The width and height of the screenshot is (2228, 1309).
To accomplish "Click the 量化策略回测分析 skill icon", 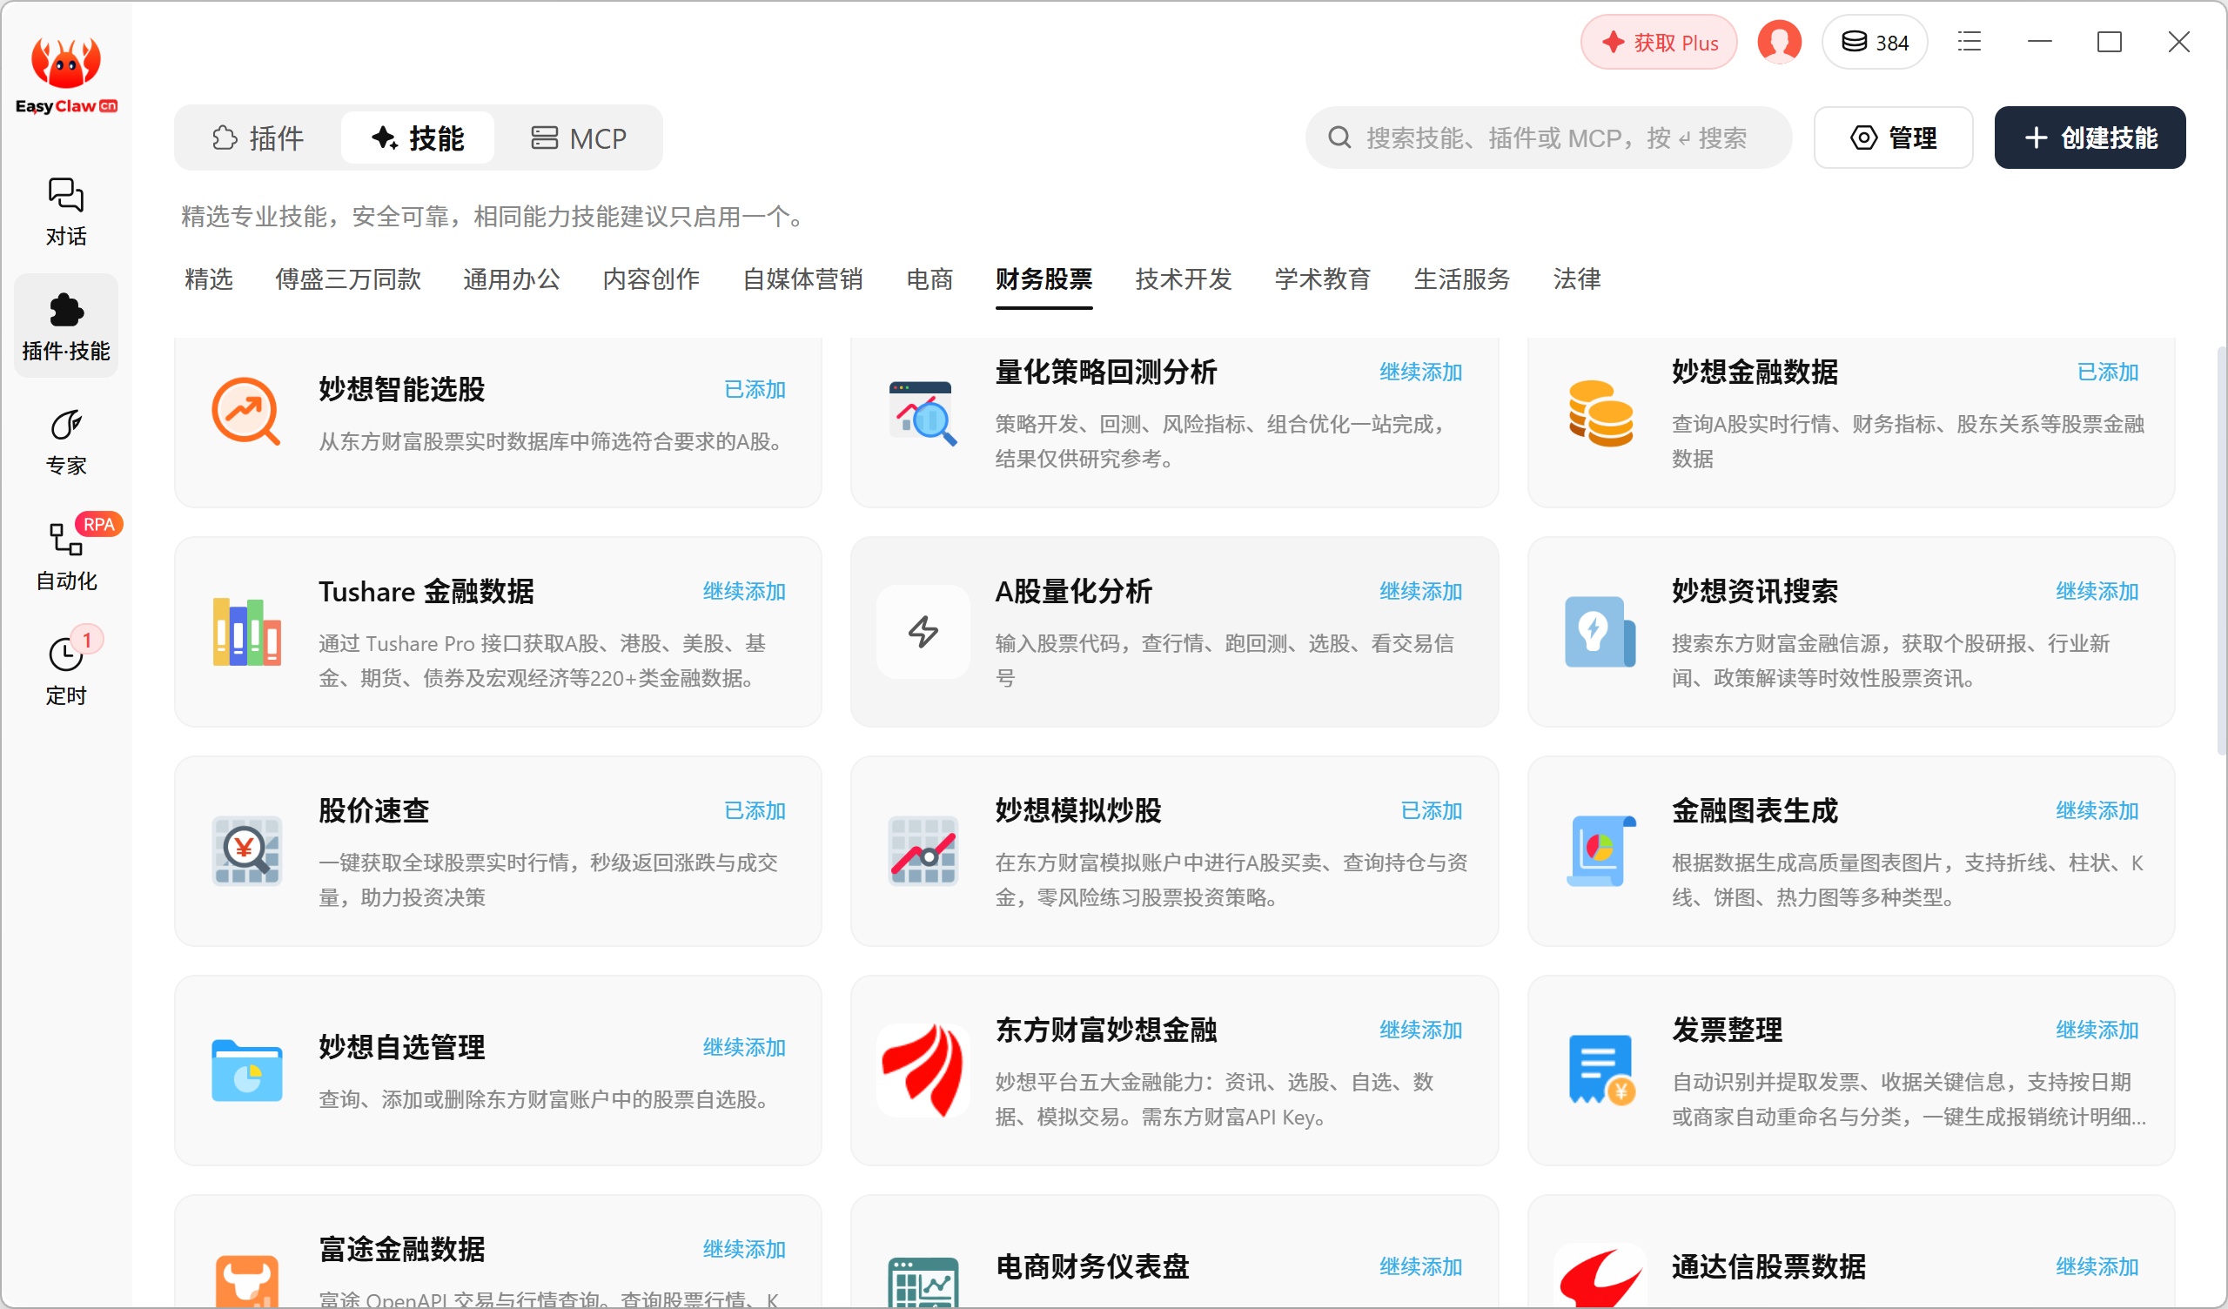I will pos(923,413).
